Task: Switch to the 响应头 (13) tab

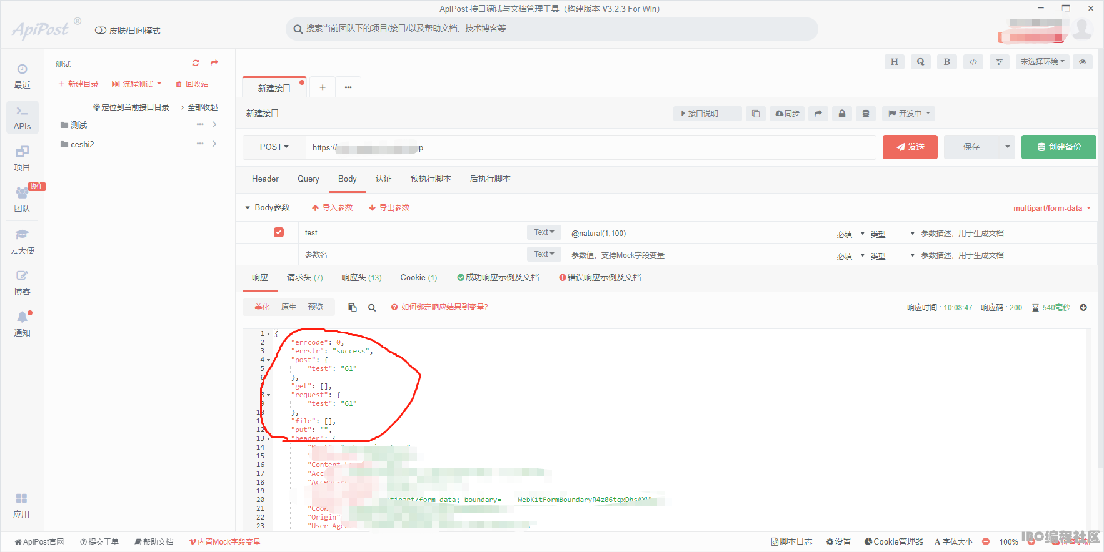Action: (x=361, y=278)
